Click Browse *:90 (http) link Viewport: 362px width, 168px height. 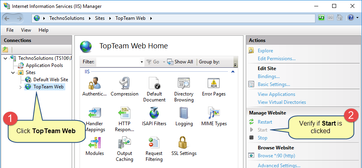point(276,156)
